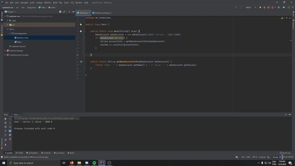The width and height of the screenshot is (295, 166).
Task: Rerun program using Run panel green arrow
Action: pos(6,119)
